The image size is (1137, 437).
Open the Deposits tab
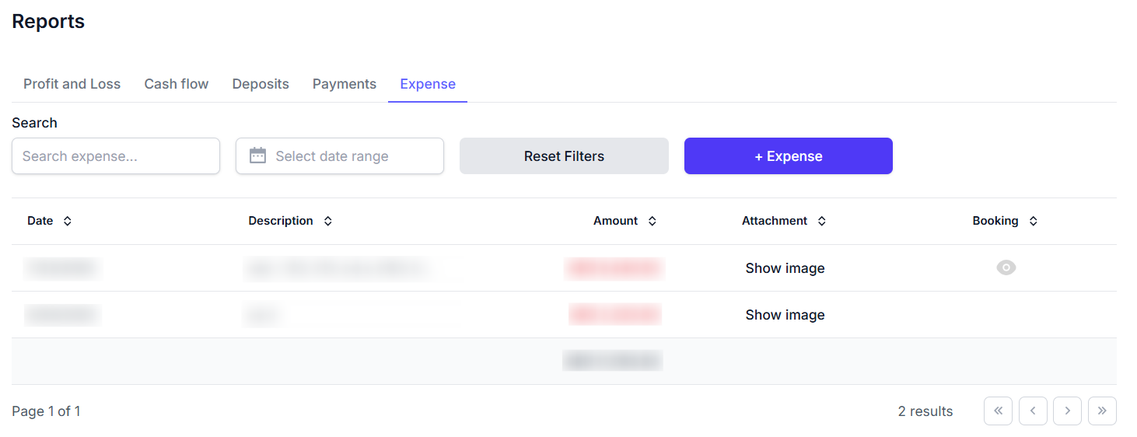point(261,84)
